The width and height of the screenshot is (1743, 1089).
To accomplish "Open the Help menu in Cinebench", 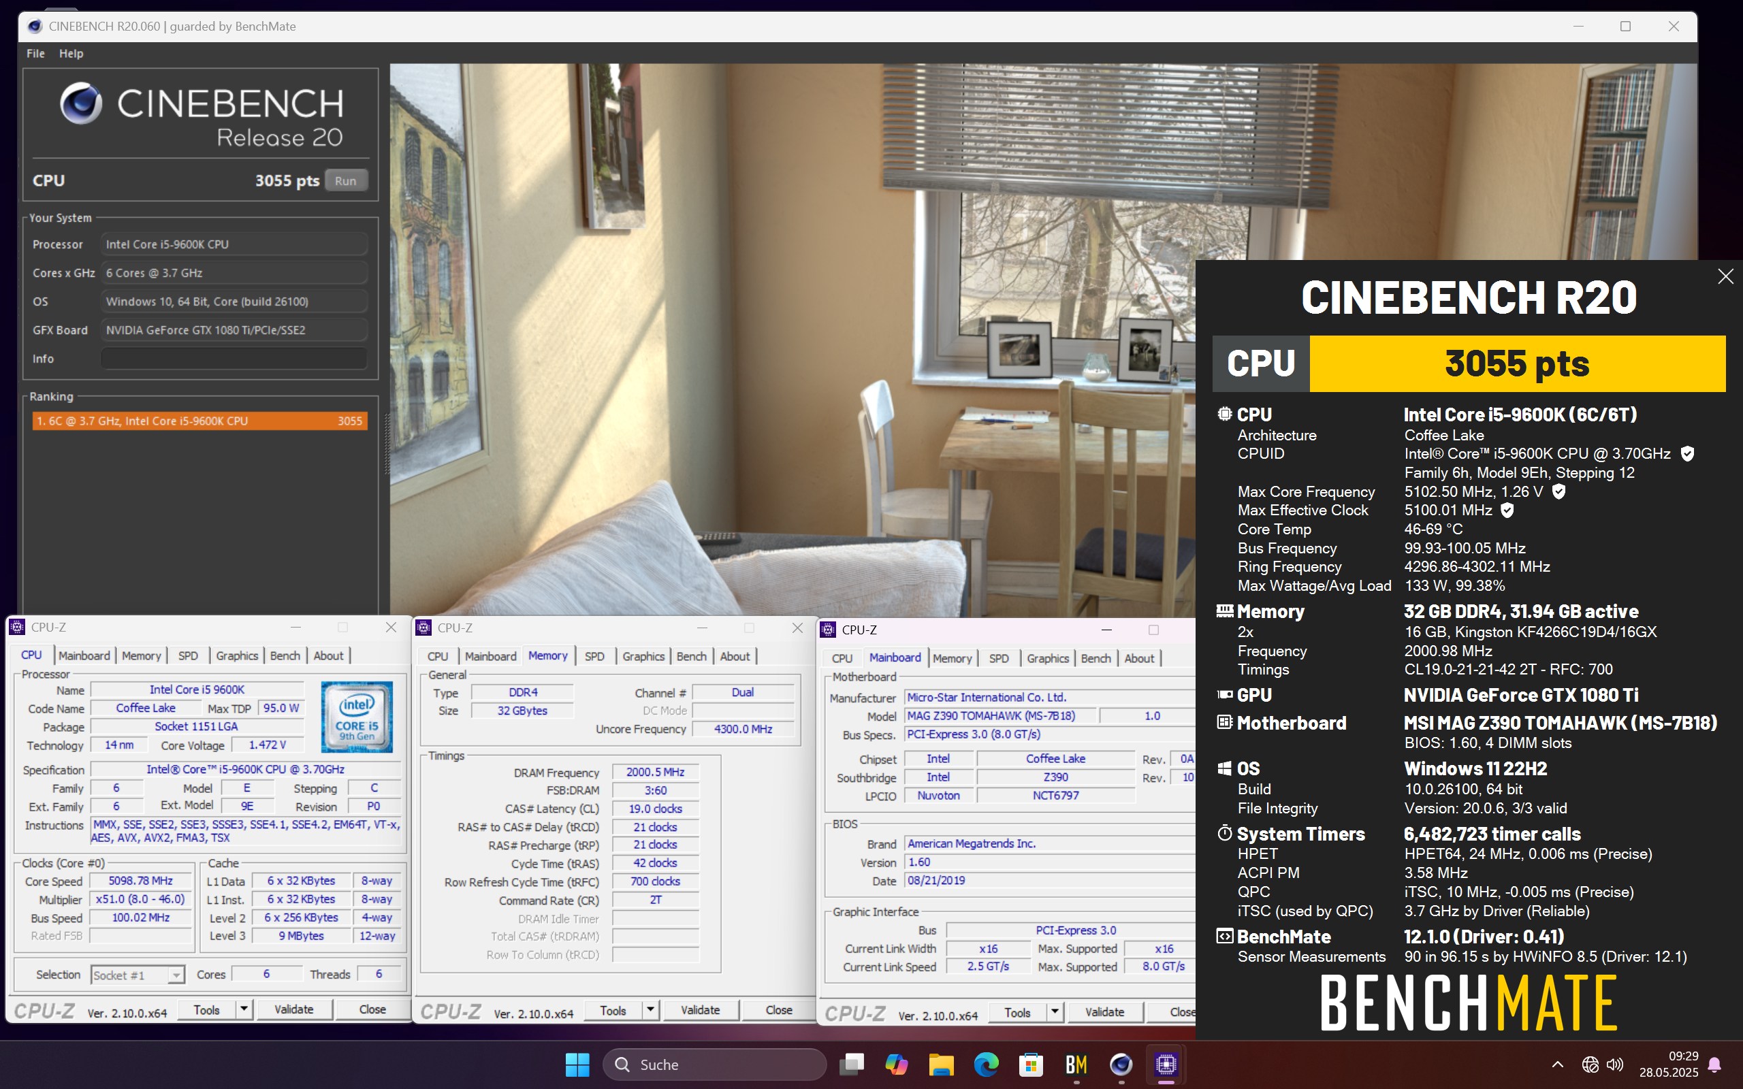I will (71, 53).
